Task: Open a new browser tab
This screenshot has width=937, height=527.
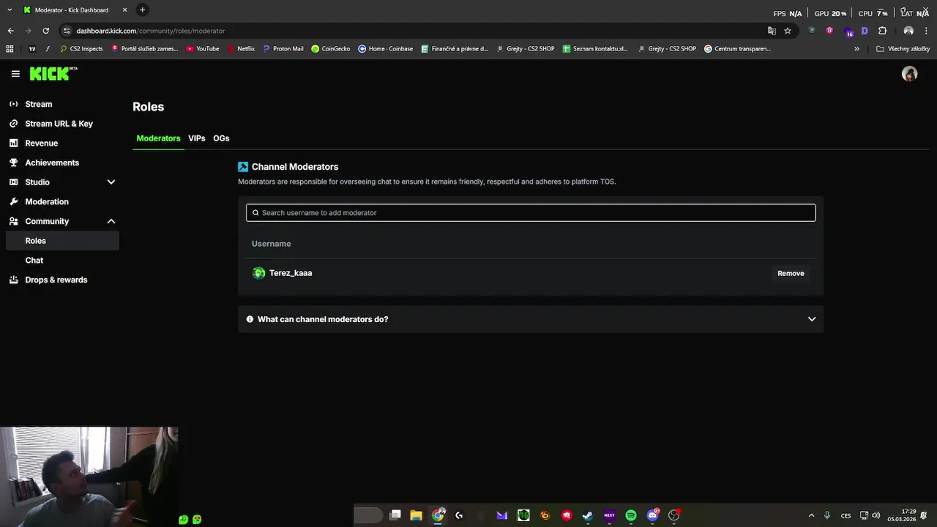Action: (142, 10)
